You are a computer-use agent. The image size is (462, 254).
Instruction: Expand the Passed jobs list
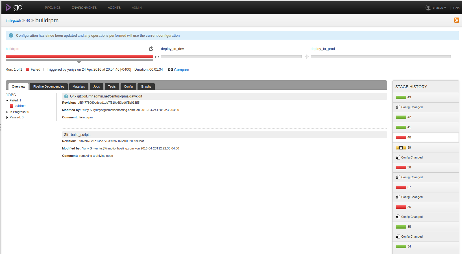(7, 118)
